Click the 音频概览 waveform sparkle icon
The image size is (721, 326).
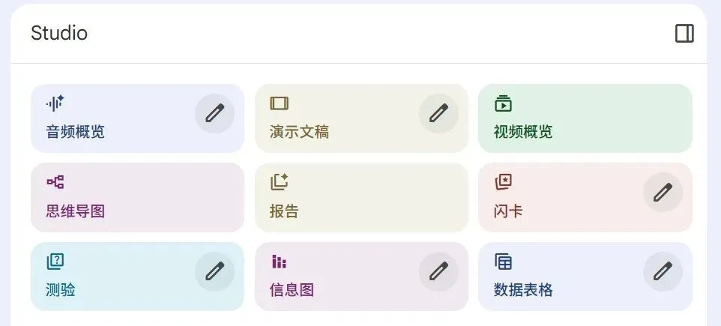tap(55, 103)
